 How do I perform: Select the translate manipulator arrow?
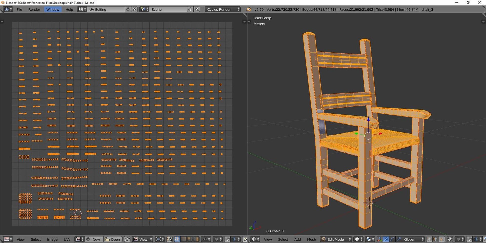point(386,239)
